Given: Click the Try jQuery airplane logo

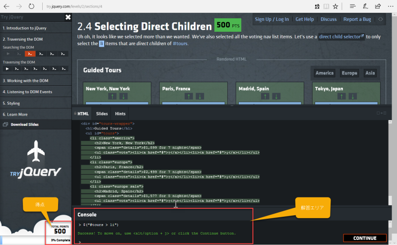Looking at the screenshot, I should 36,159.
